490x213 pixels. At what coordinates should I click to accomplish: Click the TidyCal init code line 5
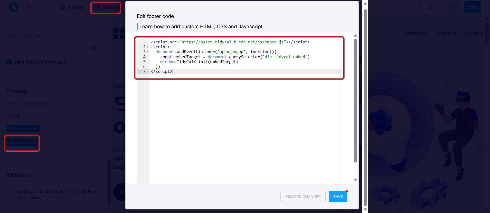pyautogui.click(x=199, y=62)
